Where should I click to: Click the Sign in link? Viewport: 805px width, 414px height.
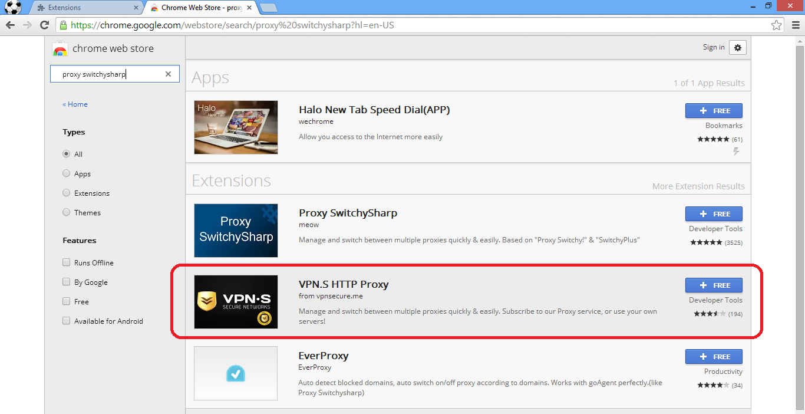(714, 47)
